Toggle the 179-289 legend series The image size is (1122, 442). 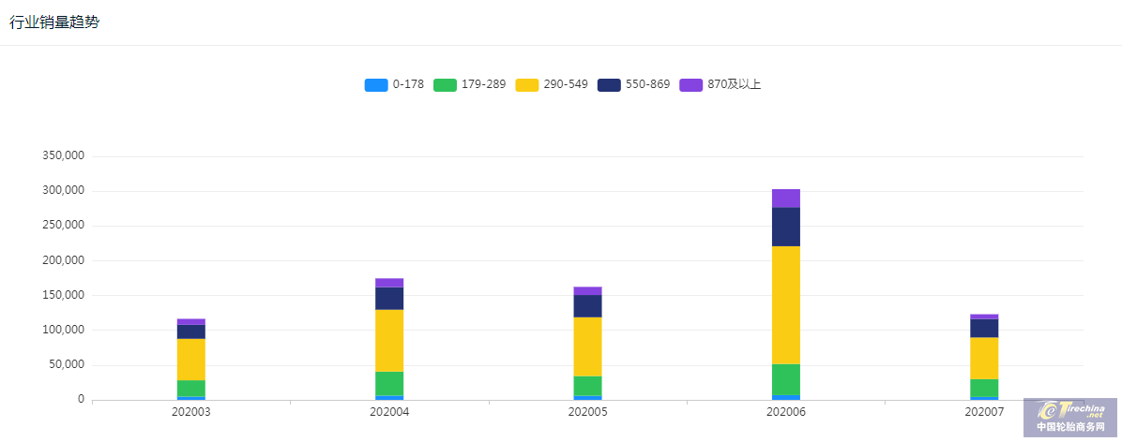pos(469,84)
